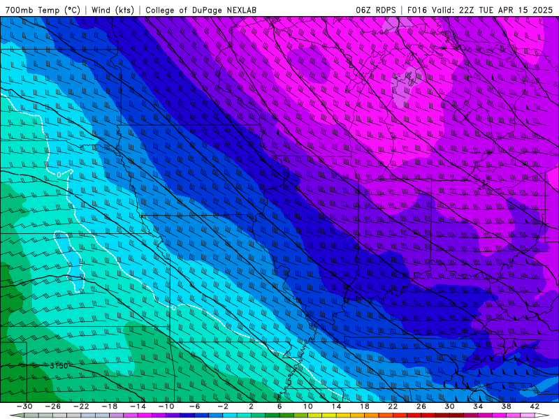Click the '-30' temperature scale label
559x419 pixels.
pos(24,406)
